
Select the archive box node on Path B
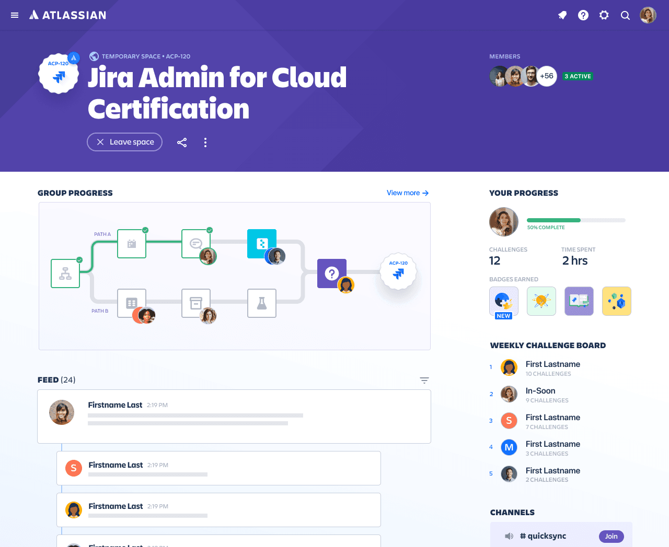pyautogui.click(x=196, y=303)
